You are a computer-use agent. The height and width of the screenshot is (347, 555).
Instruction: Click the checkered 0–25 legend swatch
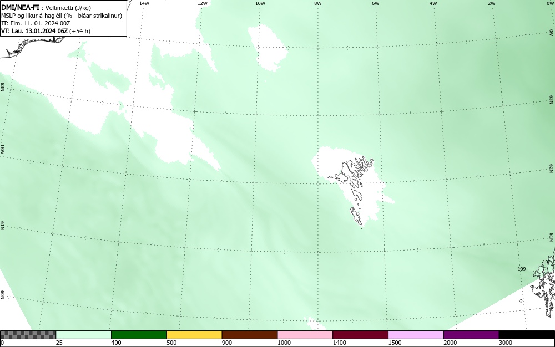click(x=28, y=335)
